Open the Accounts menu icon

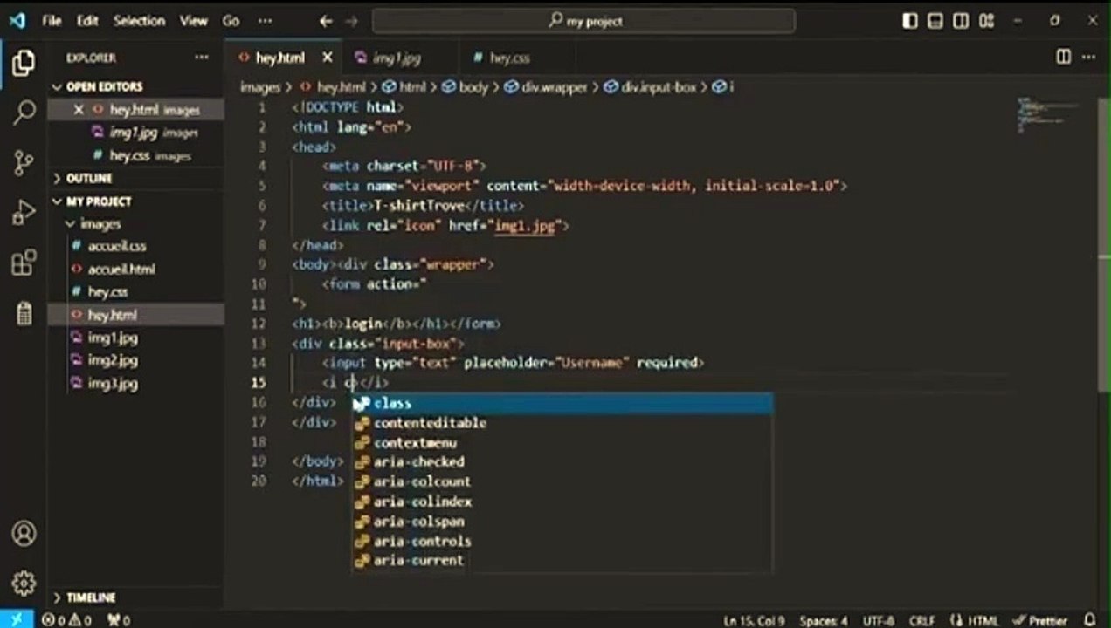pyautogui.click(x=24, y=533)
